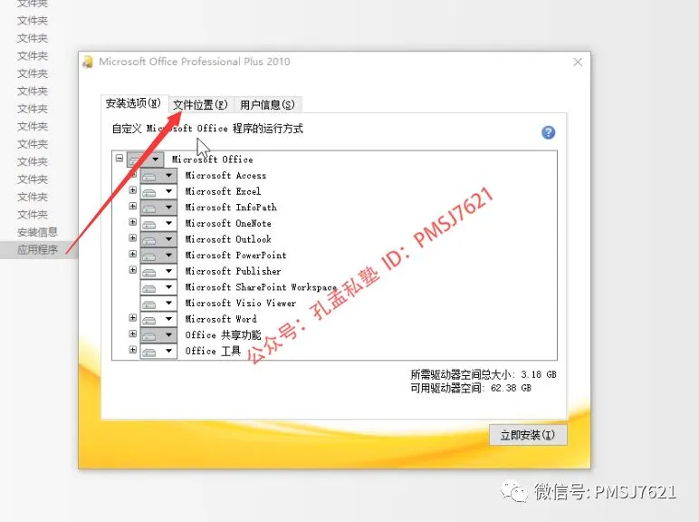Viewport: 699px width, 522px height.
Task: Select Office 工具 row
Action: [213, 351]
